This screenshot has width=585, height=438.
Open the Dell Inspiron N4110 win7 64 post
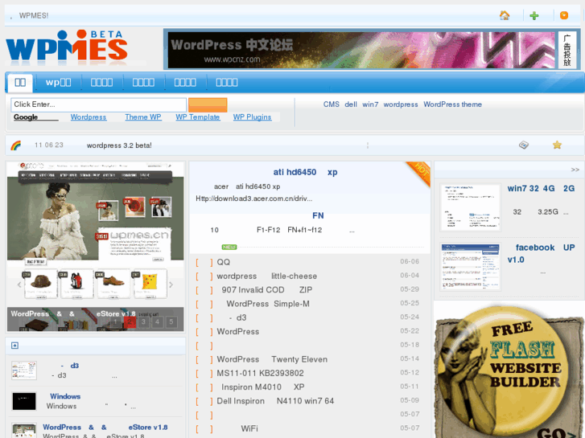275,401
